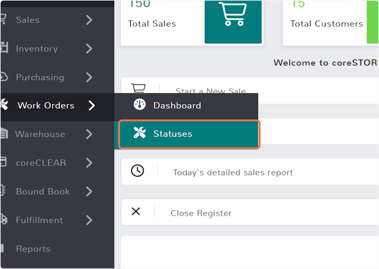
Task: Expand the Sales menu chevron
Action: (89, 20)
